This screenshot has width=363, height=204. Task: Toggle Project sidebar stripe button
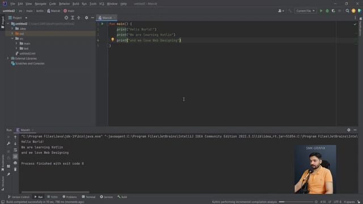click(x=3, y=22)
